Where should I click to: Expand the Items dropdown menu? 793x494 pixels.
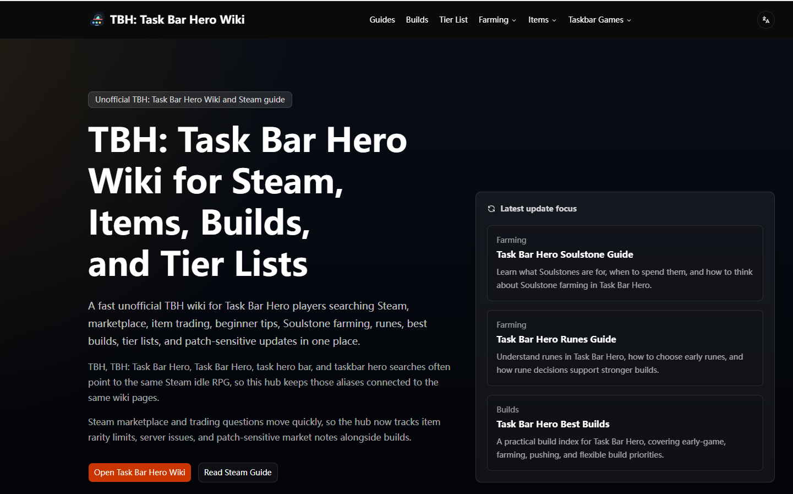coord(543,20)
